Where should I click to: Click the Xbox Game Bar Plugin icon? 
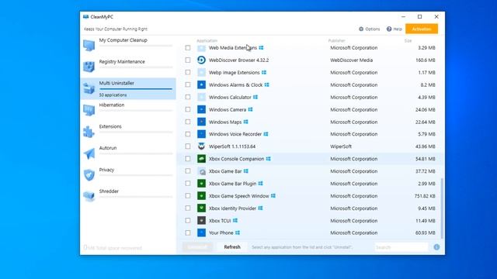coord(201,184)
